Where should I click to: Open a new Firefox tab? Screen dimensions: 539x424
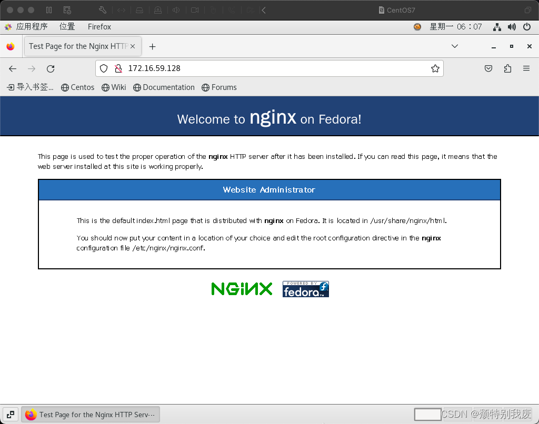pos(152,46)
